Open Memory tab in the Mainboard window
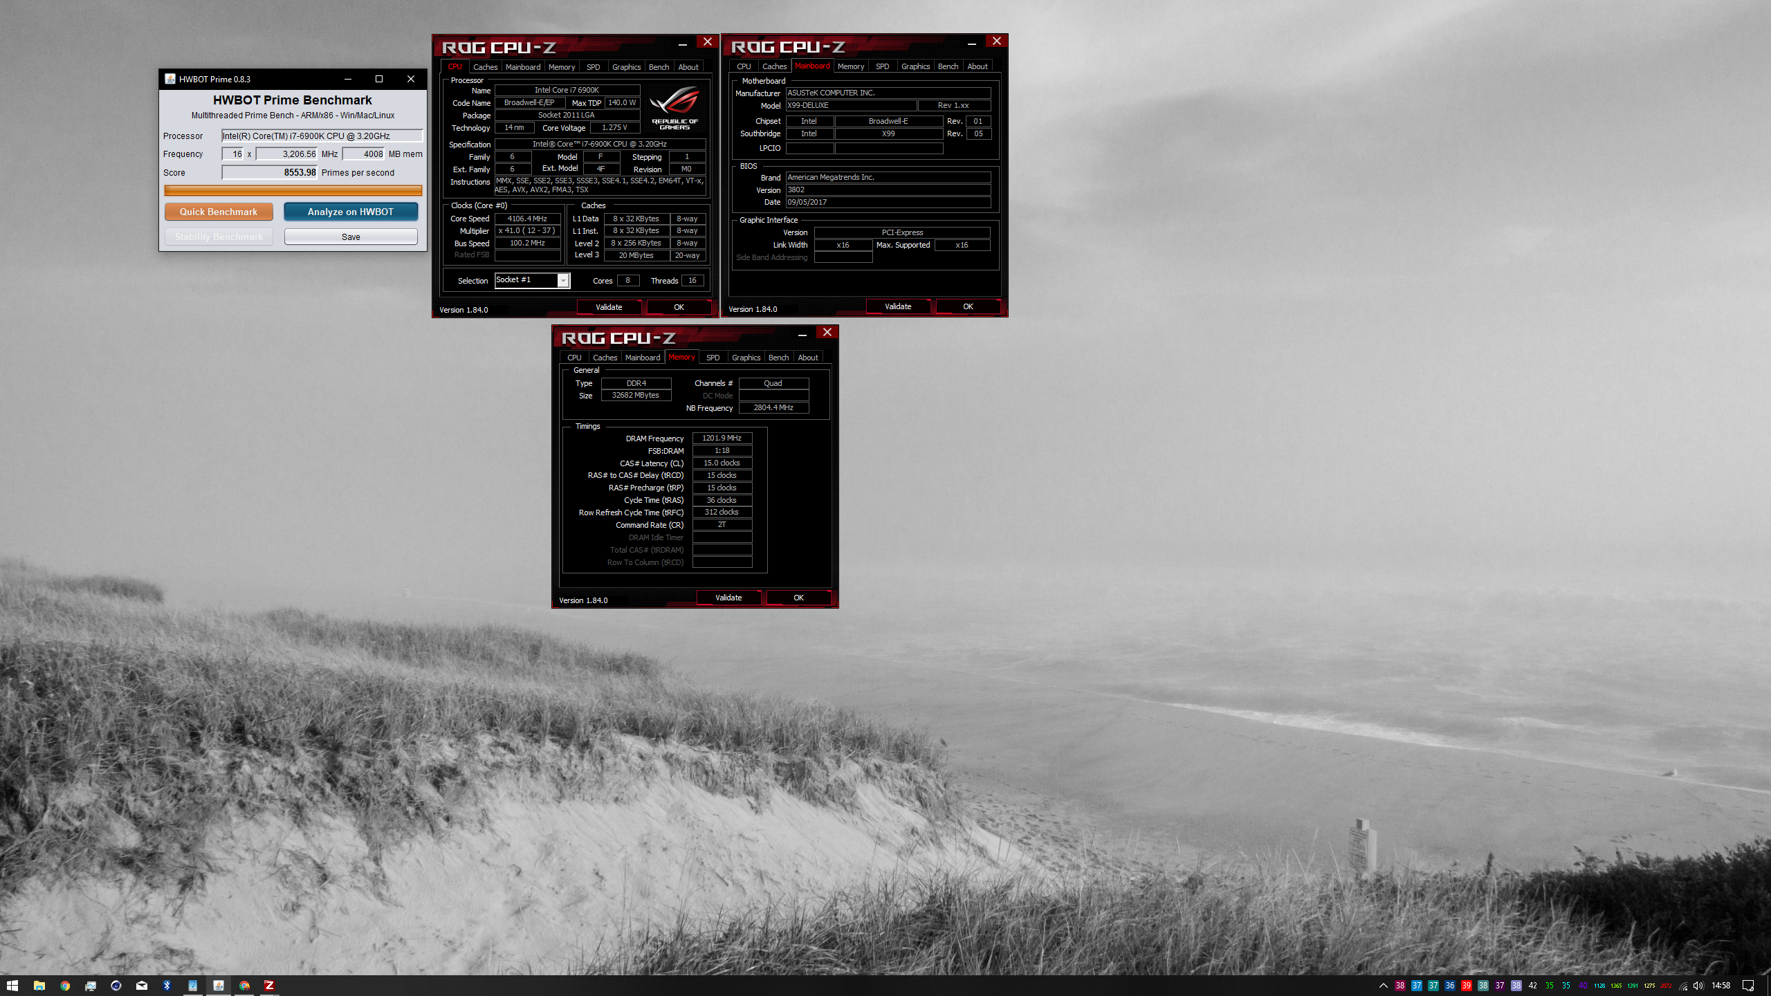The height and width of the screenshot is (996, 1771). (850, 66)
